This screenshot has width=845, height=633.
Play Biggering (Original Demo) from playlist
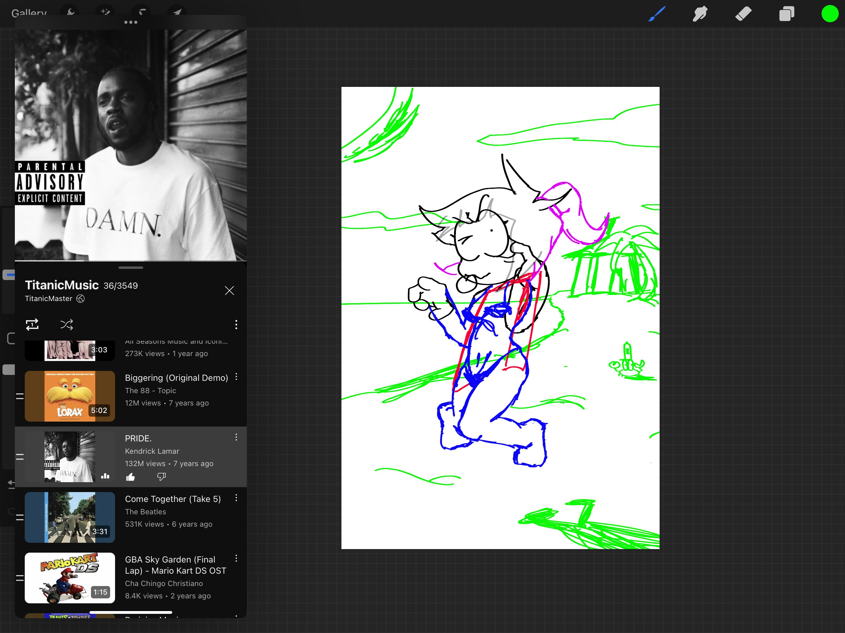tap(70, 396)
